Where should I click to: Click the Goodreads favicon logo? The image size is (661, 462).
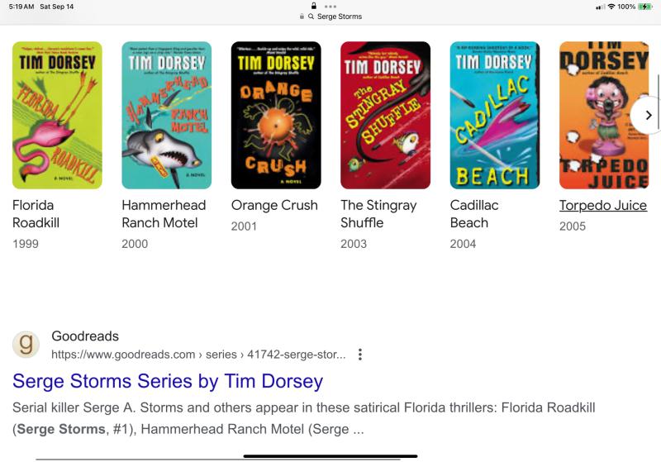[26, 345]
